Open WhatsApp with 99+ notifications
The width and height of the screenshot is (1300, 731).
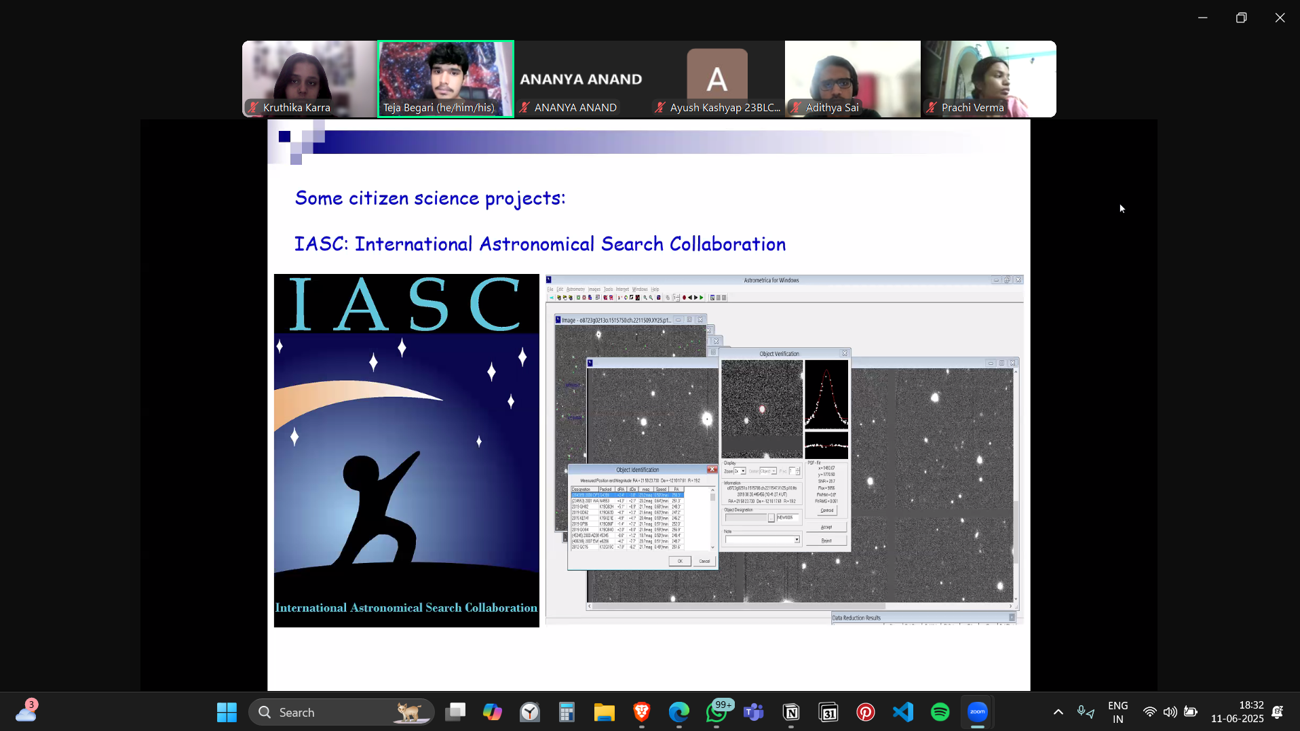pos(716,712)
